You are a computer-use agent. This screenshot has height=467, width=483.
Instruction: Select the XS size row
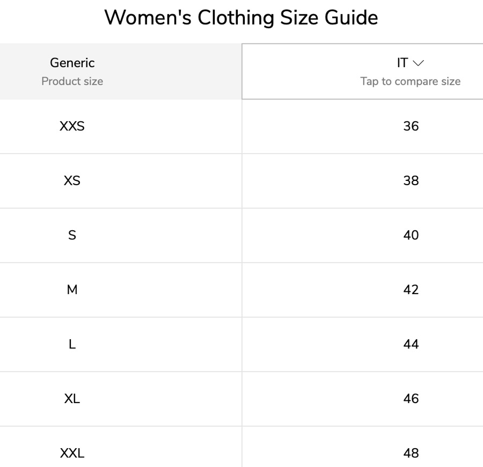(x=72, y=180)
